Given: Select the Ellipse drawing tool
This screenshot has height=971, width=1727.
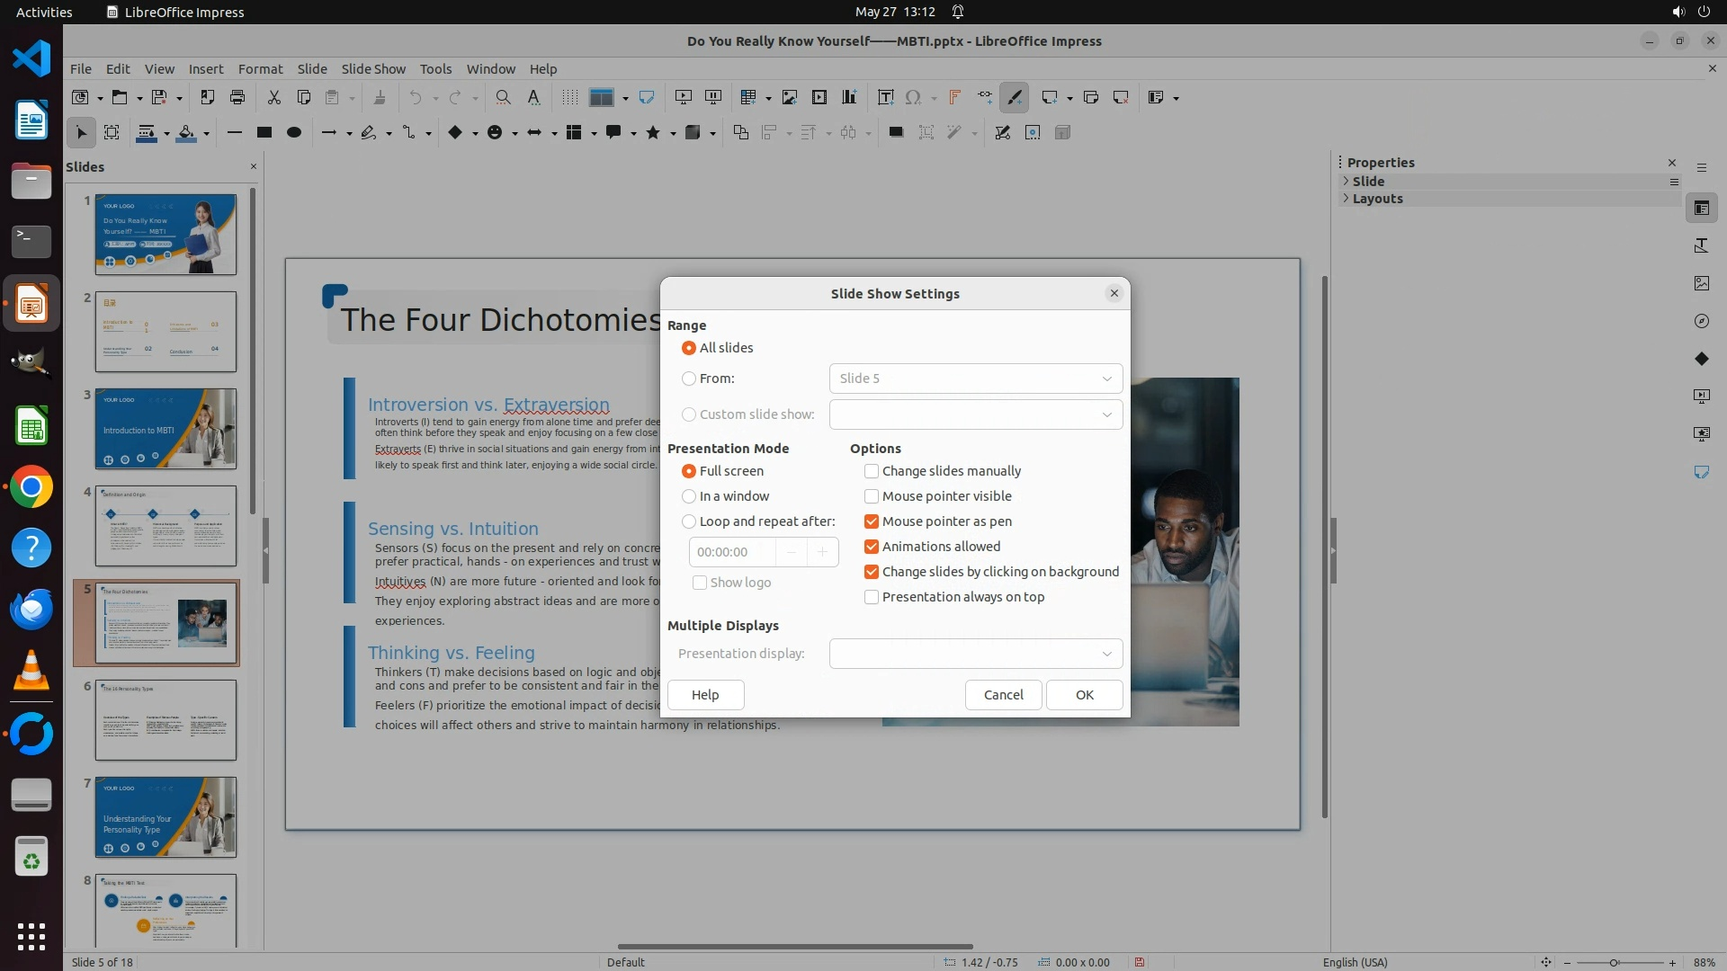Looking at the screenshot, I should 293,132.
